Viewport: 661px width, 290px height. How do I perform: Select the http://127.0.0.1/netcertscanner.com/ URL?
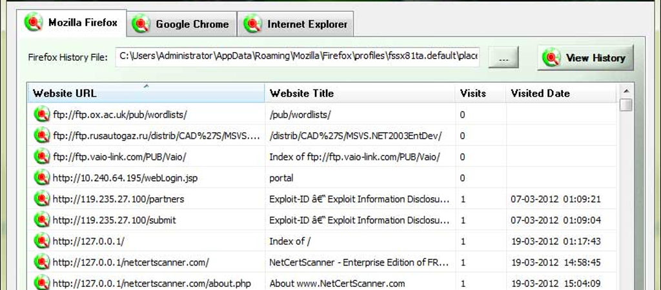coord(130,262)
